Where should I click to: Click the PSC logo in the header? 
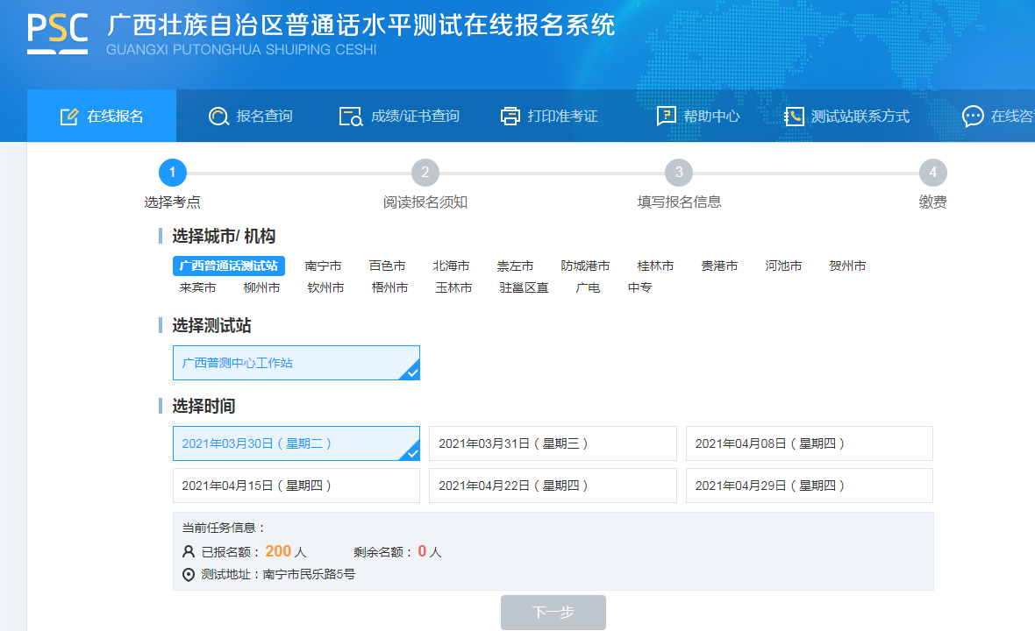(57, 33)
